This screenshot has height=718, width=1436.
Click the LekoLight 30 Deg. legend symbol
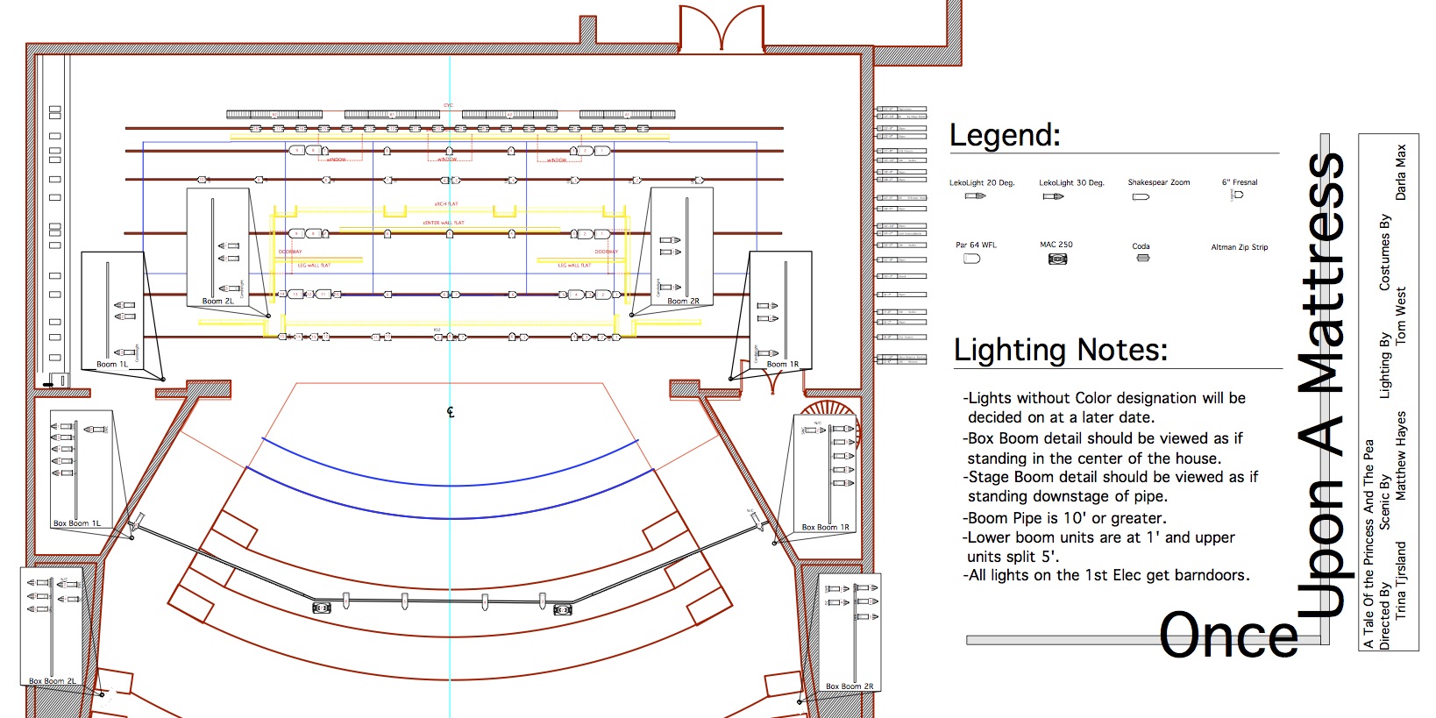[x=1053, y=196]
